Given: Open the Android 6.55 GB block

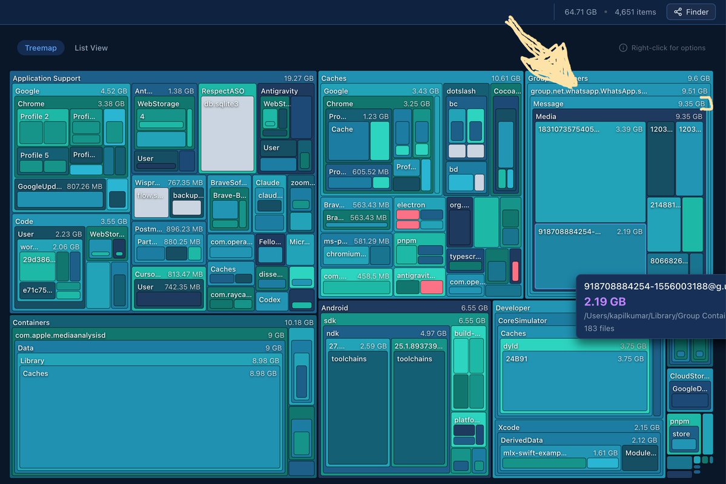Looking at the screenshot, I should [x=404, y=308].
